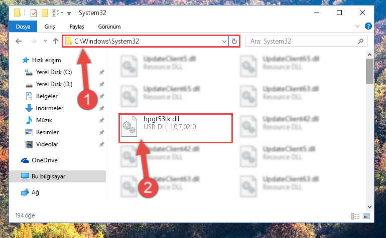Screen dimensions: 386x238
Task: Click the Back navigation arrow
Action: pyautogui.click(x=19, y=41)
